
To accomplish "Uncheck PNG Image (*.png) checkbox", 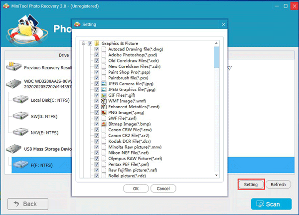I will pyautogui.click(x=97, y=112).
